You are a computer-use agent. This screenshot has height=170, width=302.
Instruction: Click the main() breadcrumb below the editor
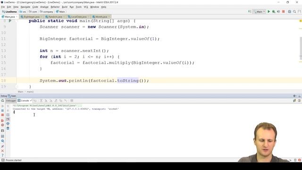[x=30, y=92]
